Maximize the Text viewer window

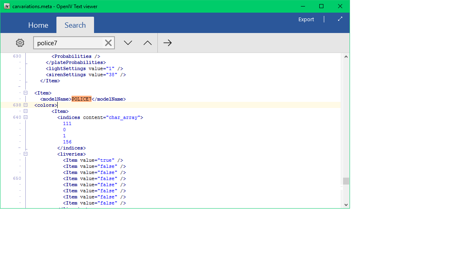click(x=321, y=6)
